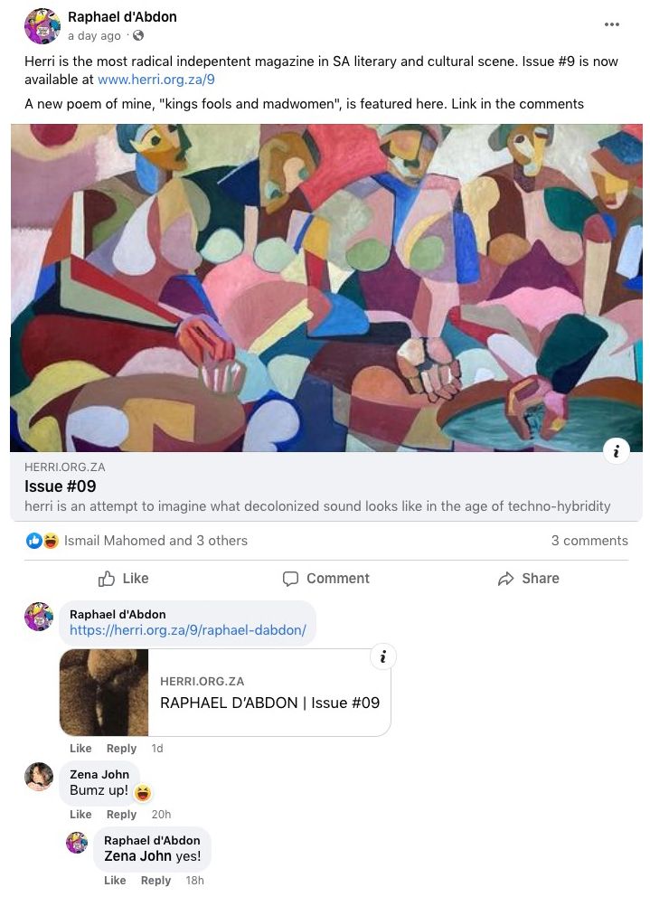This screenshot has height=906, width=650.
Task: Like Raphael's "Zena John yes!" reply
Action: [115, 880]
